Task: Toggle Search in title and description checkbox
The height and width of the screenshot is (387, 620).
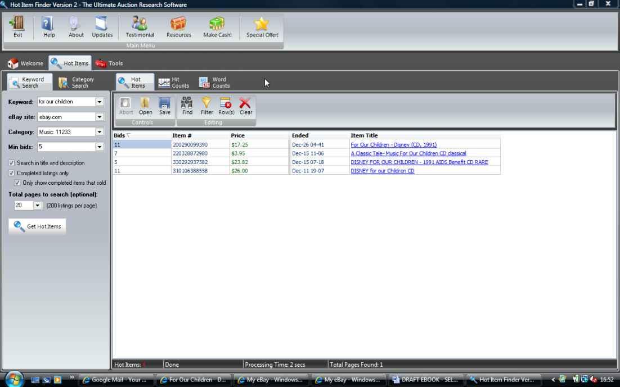Action: click(12, 163)
